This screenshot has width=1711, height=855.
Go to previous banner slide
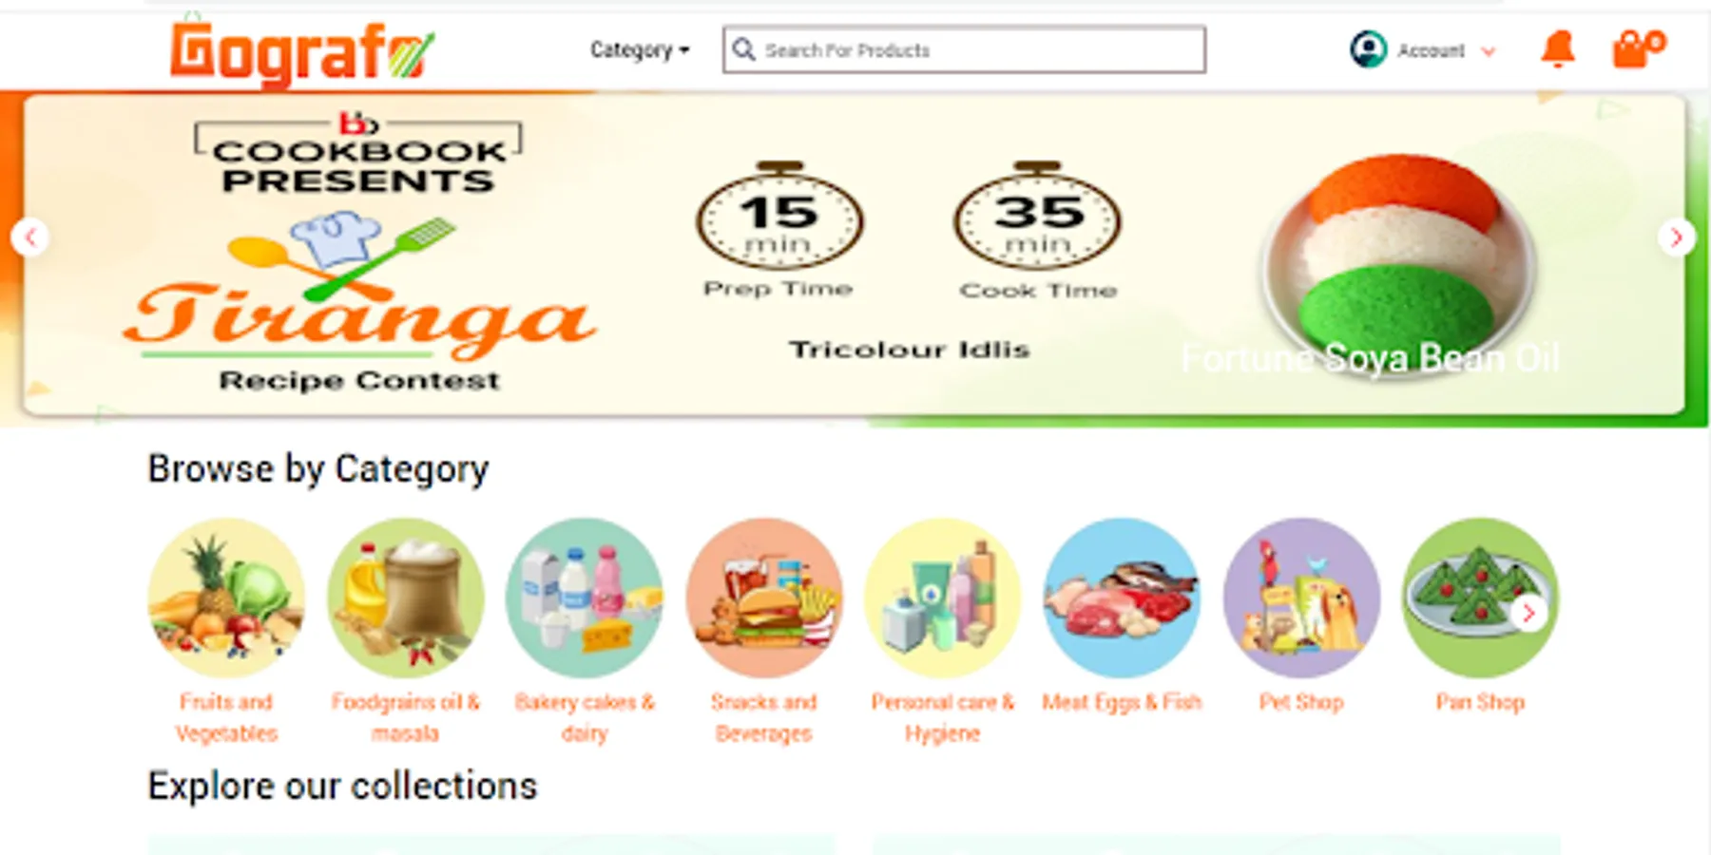tap(30, 237)
